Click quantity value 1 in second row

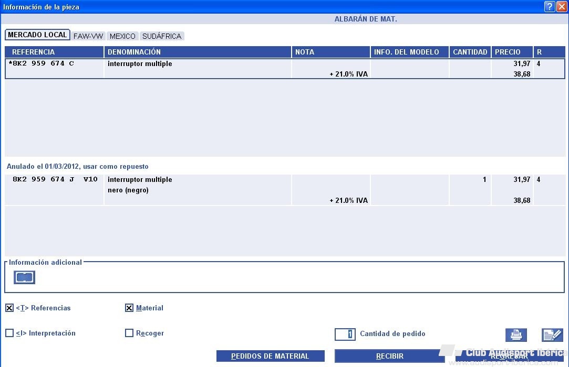484,179
